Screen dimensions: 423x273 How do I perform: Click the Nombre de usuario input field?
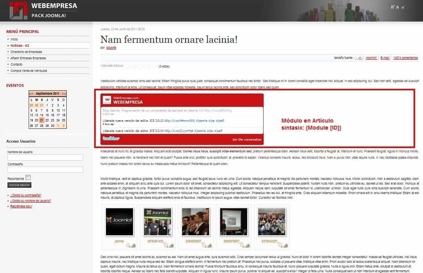(46, 158)
